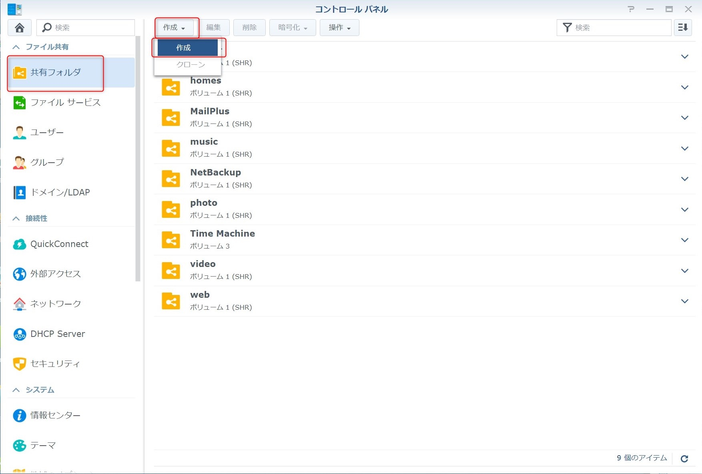Screen dimensions: 702x474
Task: Expand the Time Machine folder details
Action: [684, 240]
